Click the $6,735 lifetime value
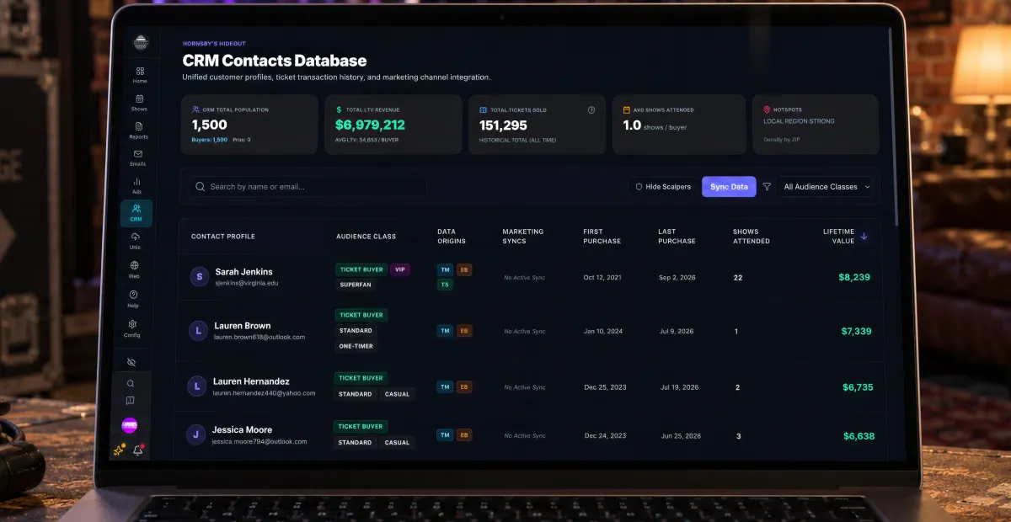1011x522 pixels. [858, 387]
